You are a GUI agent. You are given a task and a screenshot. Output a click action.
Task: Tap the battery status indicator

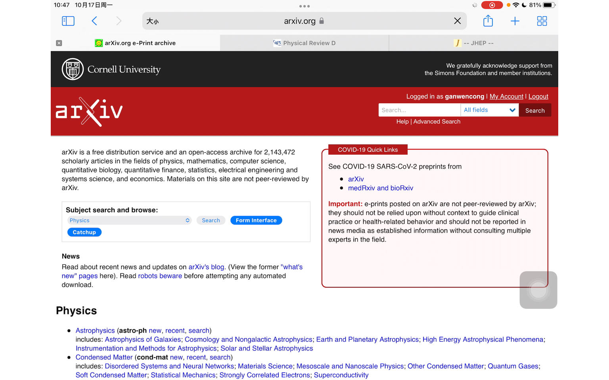coord(549,5)
